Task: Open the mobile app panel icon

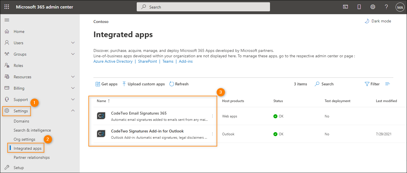Action: click(359, 7)
